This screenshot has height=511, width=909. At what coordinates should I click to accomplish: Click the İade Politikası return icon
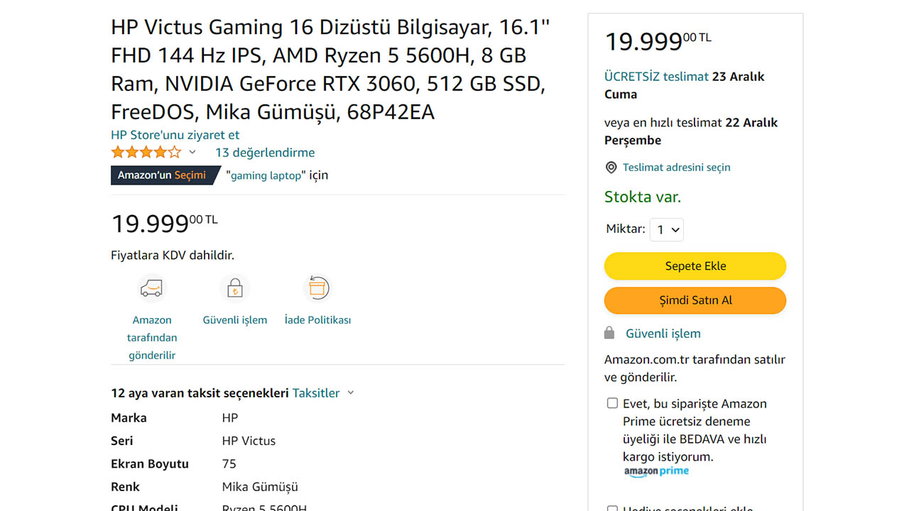pos(317,287)
